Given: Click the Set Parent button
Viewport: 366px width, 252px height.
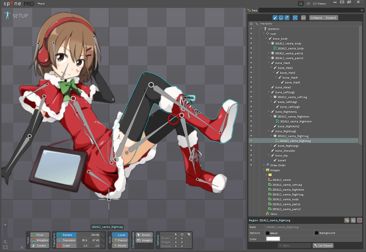Looking at the screenshot, I should 323,246.
